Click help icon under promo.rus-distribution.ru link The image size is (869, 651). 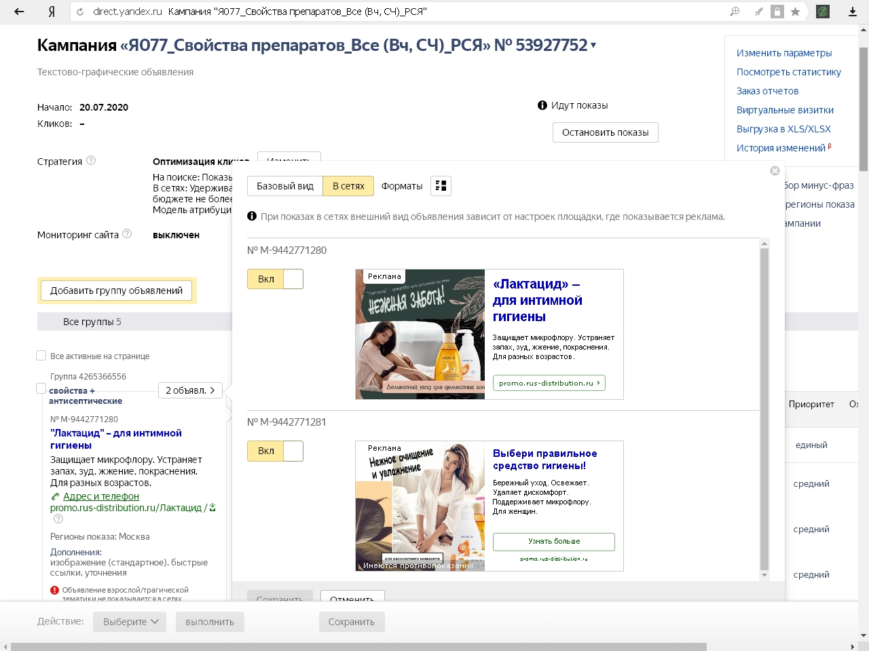tap(58, 519)
